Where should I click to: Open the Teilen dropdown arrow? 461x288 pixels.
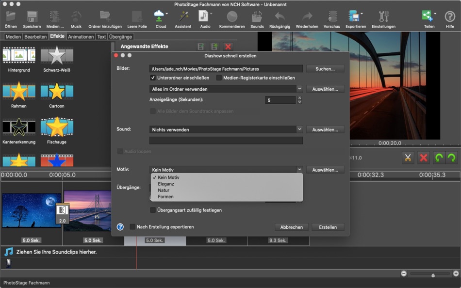[x=435, y=14]
